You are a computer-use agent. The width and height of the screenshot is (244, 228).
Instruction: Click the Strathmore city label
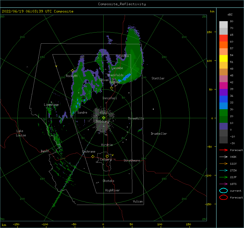(x=132, y=160)
